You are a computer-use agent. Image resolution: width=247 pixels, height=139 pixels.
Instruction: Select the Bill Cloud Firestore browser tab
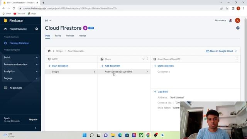click(20, 3)
